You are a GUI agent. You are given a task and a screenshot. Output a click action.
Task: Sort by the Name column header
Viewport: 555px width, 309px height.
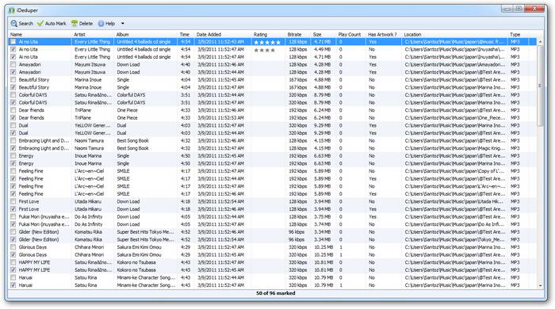click(16, 34)
